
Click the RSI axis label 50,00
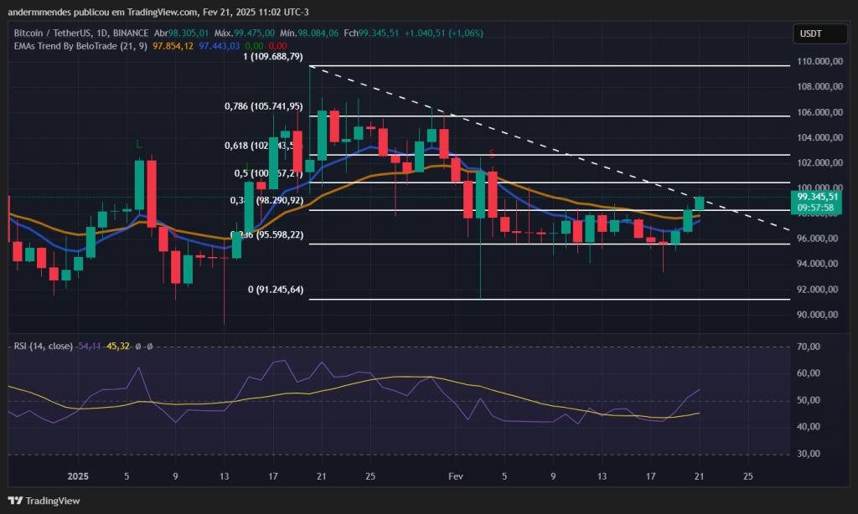[809, 400]
